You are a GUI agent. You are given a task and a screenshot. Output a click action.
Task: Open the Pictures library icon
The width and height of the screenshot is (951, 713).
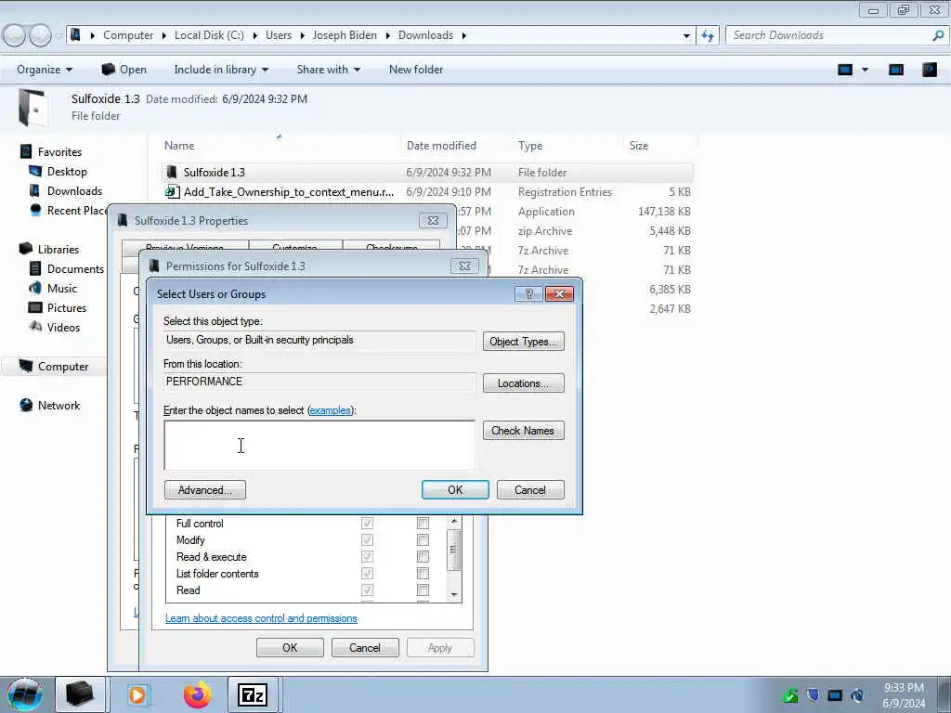(x=35, y=307)
